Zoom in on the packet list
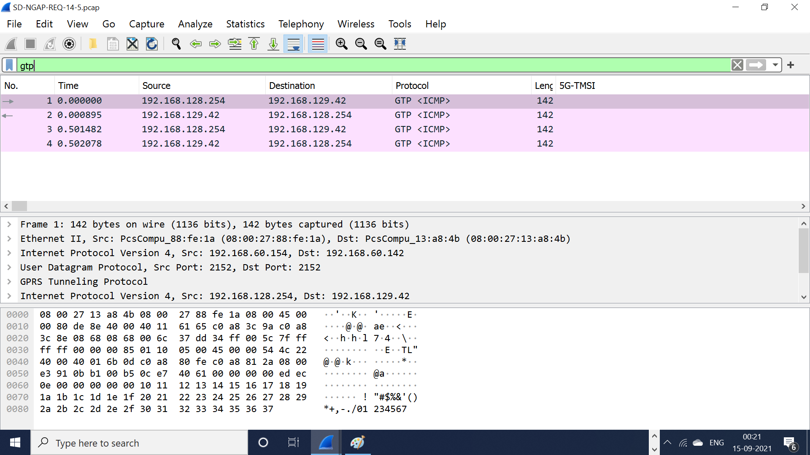 click(341, 44)
